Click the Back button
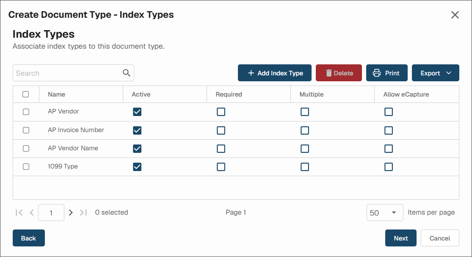472x257 pixels. (29, 238)
